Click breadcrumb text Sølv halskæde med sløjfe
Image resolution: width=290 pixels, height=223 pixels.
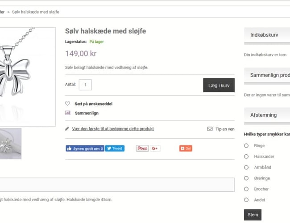(36, 12)
